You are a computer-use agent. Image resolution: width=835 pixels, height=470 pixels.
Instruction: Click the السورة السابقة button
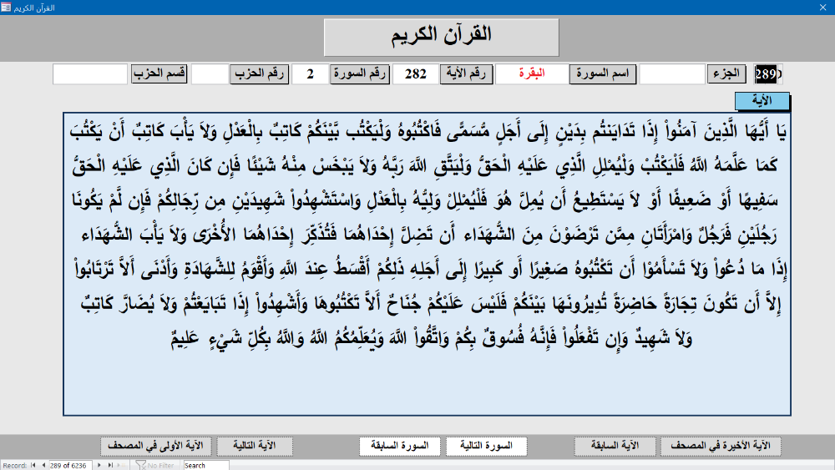(399, 446)
